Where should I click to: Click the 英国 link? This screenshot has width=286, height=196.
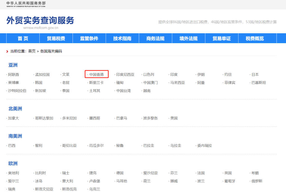228,173
